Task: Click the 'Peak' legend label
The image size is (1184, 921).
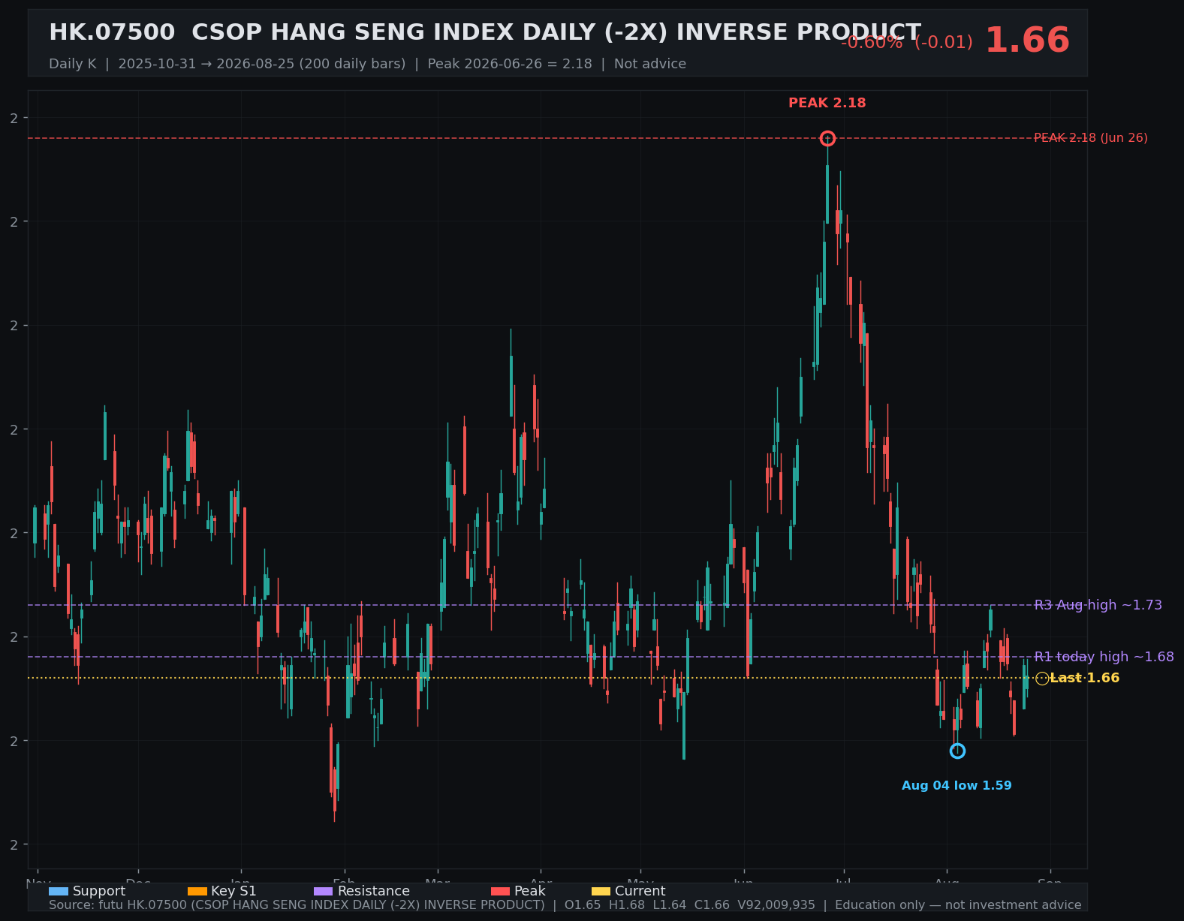Action: pyautogui.click(x=530, y=891)
